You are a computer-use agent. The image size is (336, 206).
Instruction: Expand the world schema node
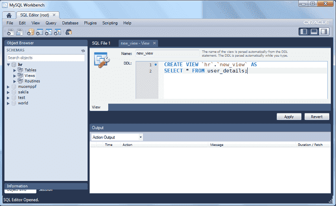[x=8, y=103]
